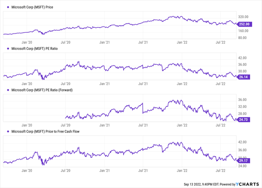The width and height of the screenshot is (262, 188).
Task: Click the 26.14 PE Ratio value tag
Action: pos(244,76)
